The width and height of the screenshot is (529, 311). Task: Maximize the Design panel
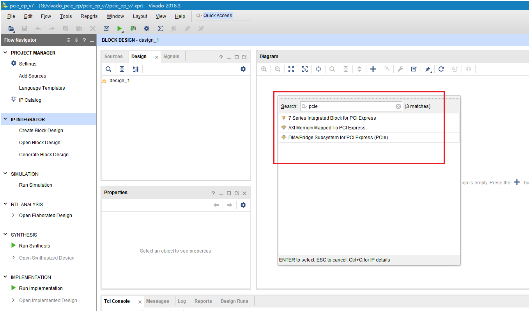pyautogui.click(x=237, y=57)
